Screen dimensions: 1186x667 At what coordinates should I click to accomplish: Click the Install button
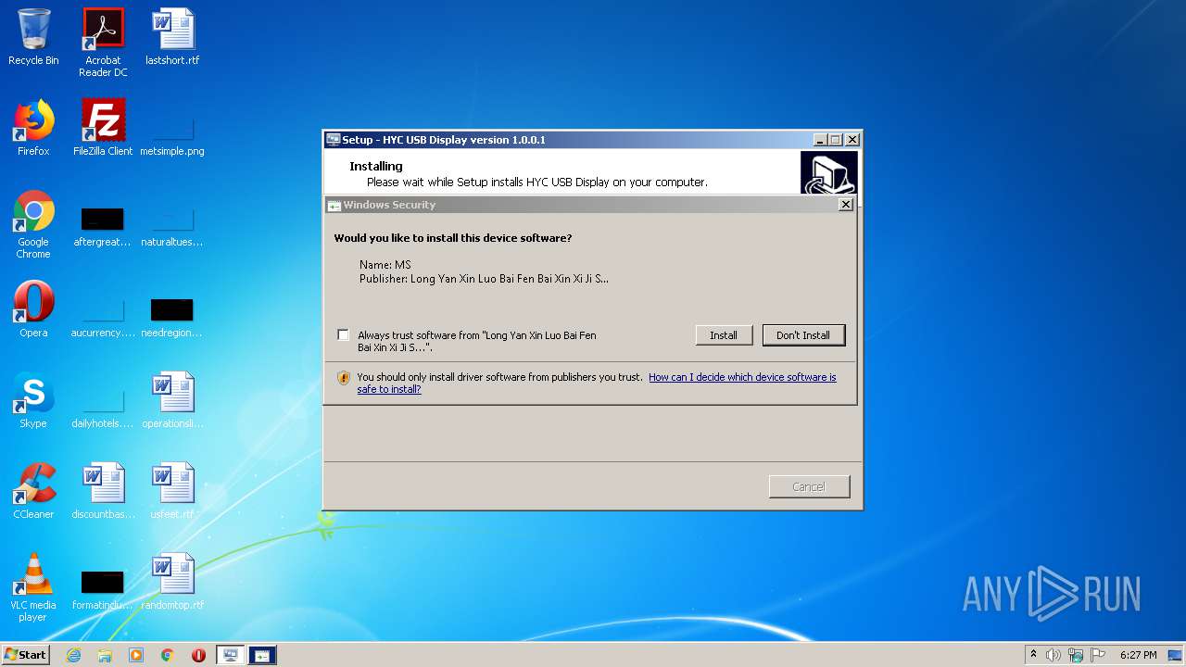point(724,335)
